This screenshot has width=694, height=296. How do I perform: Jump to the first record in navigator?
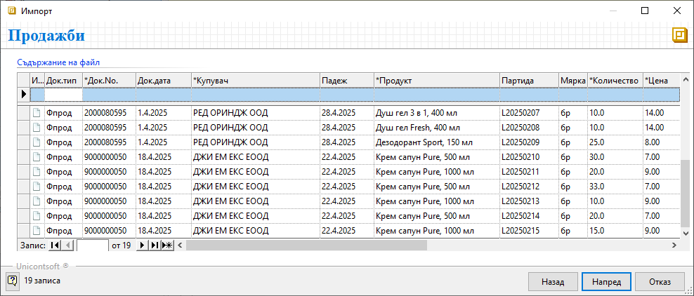pos(53,245)
